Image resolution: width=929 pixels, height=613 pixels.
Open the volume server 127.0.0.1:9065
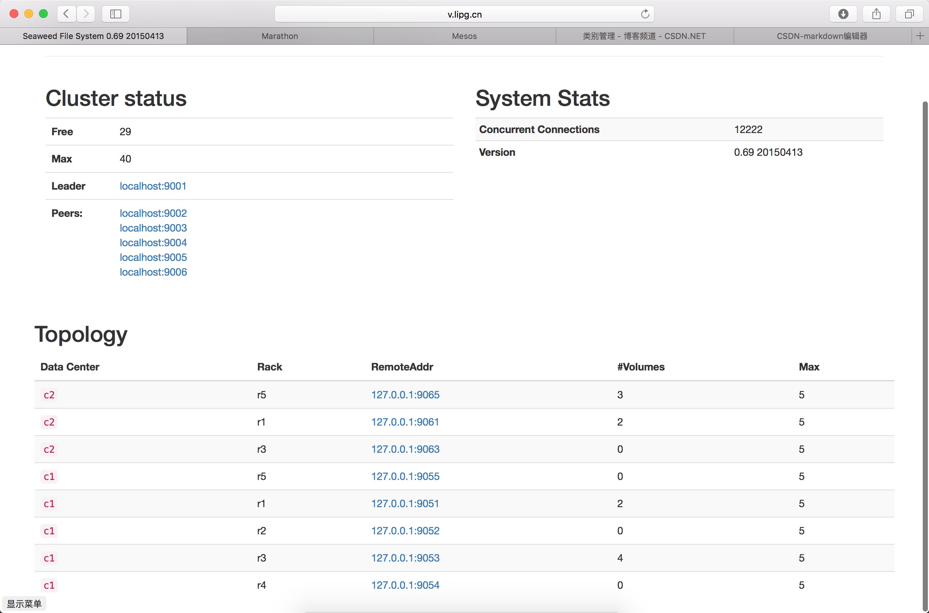(x=405, y=395)
